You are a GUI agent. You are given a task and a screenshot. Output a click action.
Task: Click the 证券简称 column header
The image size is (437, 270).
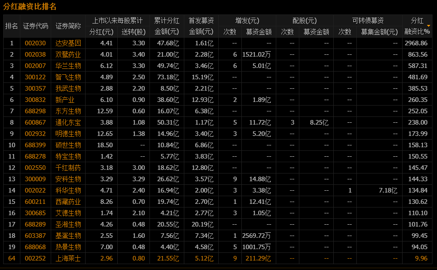click(68, 26)
